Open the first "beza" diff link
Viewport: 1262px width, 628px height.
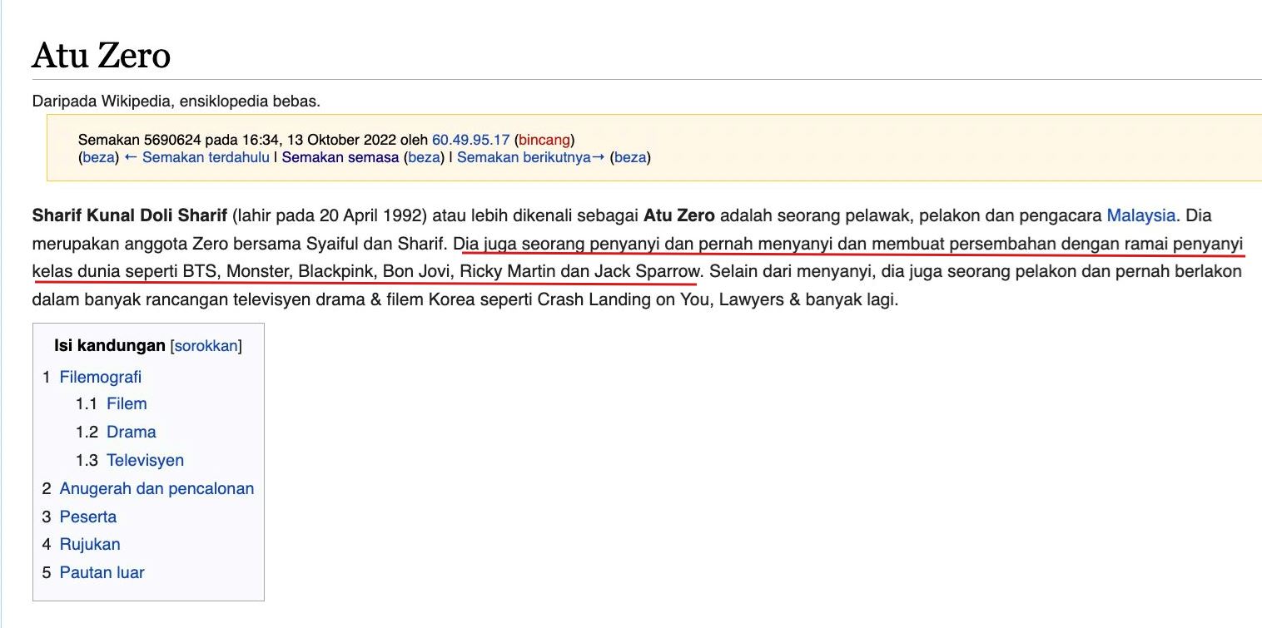pyautogui.click(x=98, y=156)
